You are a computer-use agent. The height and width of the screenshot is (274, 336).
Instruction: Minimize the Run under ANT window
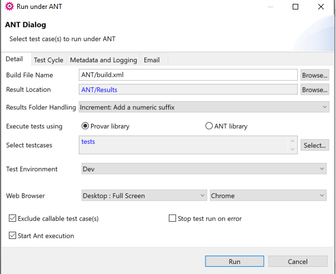[270, 7]
